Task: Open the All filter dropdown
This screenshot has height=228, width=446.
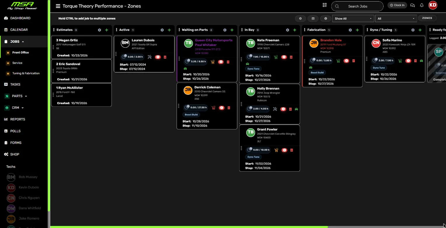Action: click(x=396, y=19)
